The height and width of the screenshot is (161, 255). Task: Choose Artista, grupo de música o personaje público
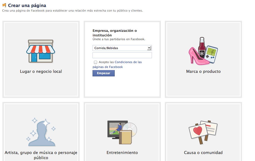click(x=41, y=155)
